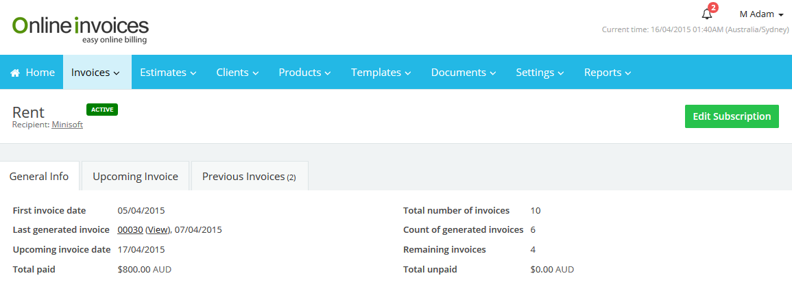792x304 pixels.
Task: Open the Settings menu
Action: point(539,73)
